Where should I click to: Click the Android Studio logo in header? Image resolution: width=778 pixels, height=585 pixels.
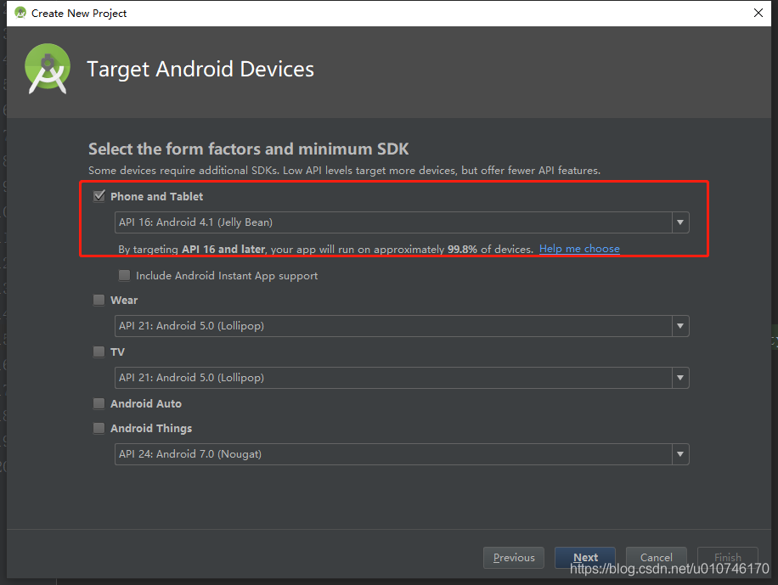click(x=48, y=69)
